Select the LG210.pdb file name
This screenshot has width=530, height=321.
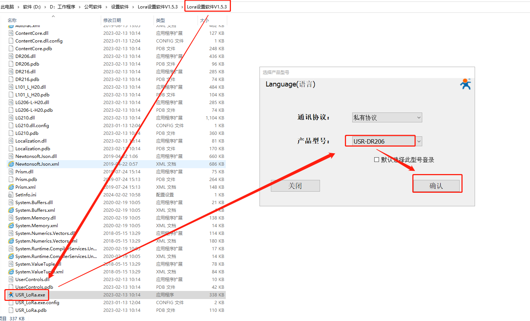(x=27, y=133)
